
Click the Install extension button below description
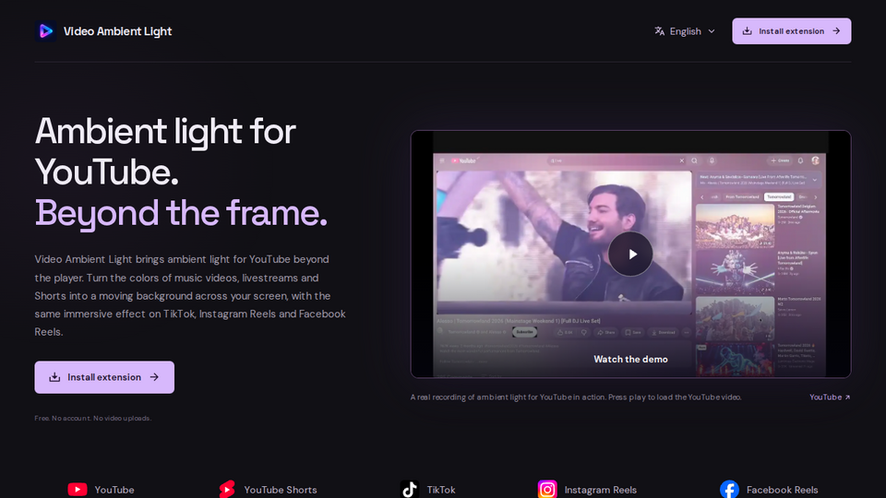click(x=104, y=377)
